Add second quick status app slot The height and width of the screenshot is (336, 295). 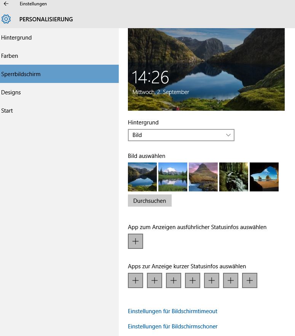pos(155,280)
